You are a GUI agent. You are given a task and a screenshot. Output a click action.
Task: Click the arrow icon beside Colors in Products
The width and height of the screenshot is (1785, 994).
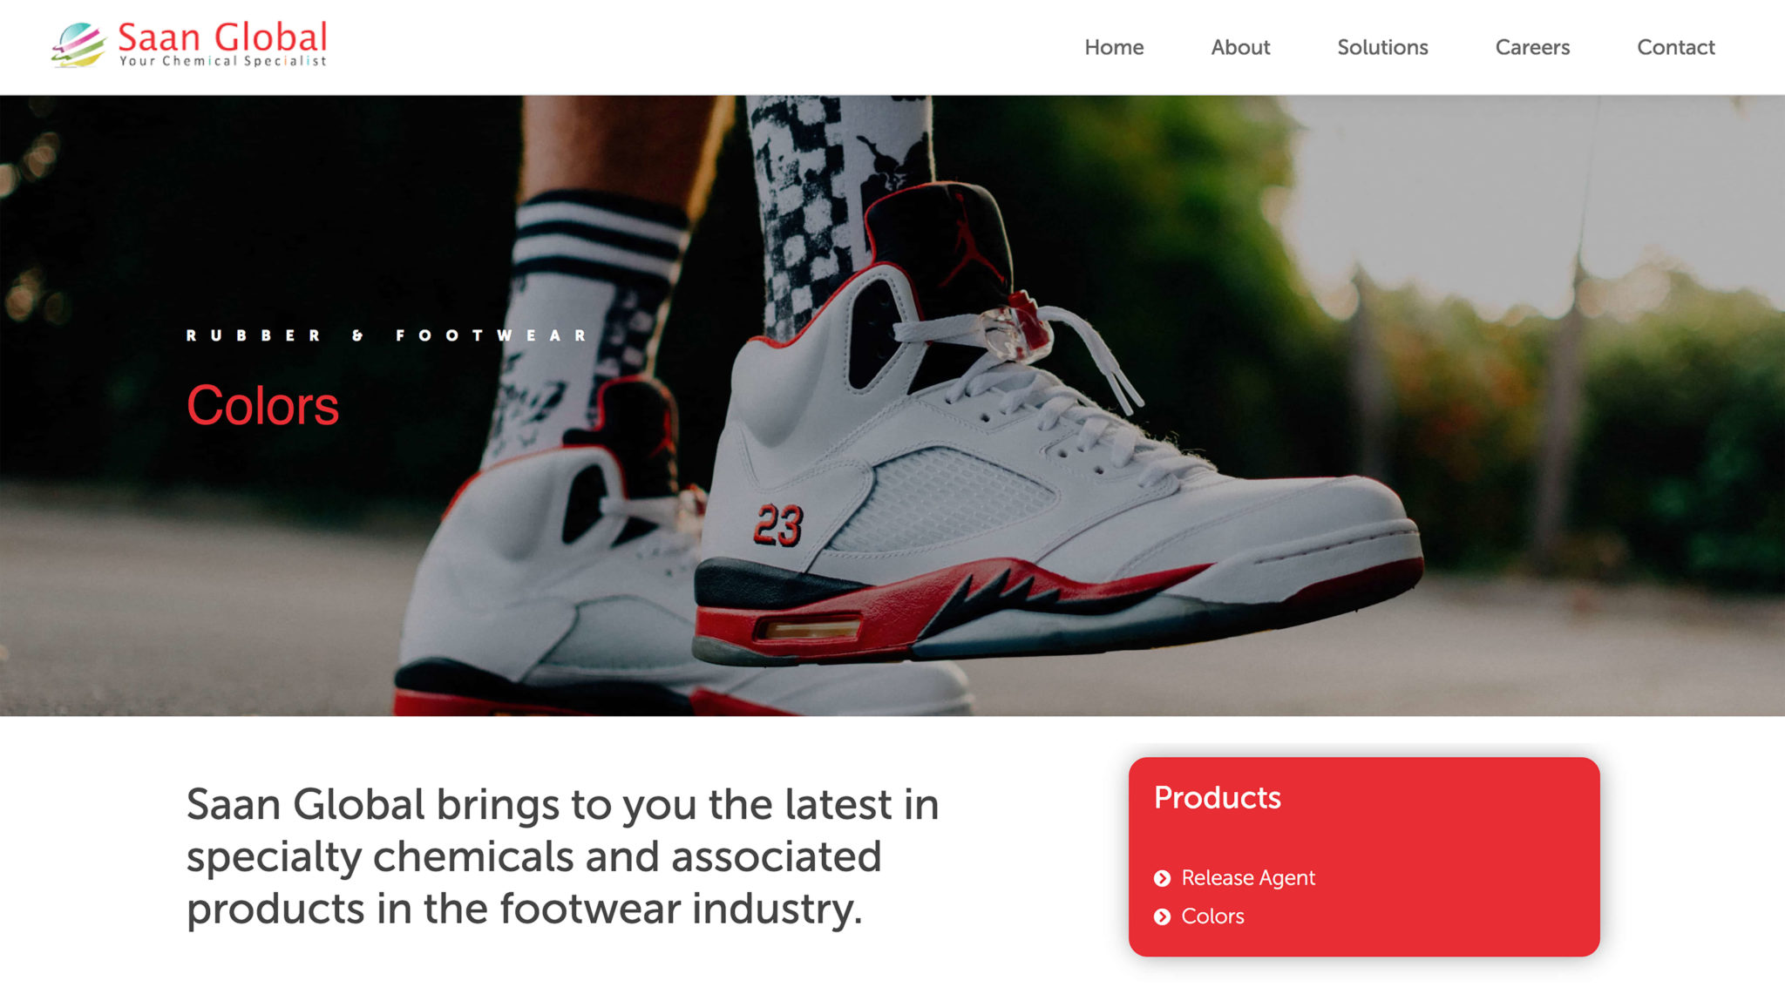pos(1162,916)
